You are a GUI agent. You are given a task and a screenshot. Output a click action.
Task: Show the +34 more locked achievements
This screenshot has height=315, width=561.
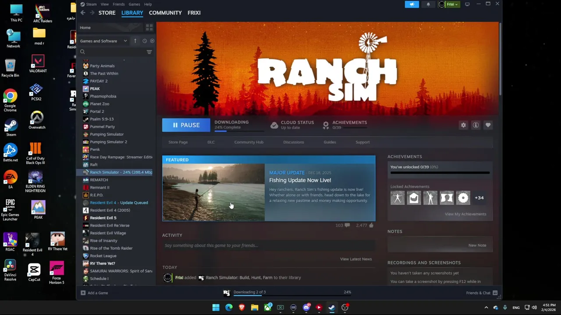click(x=479, y=198)
